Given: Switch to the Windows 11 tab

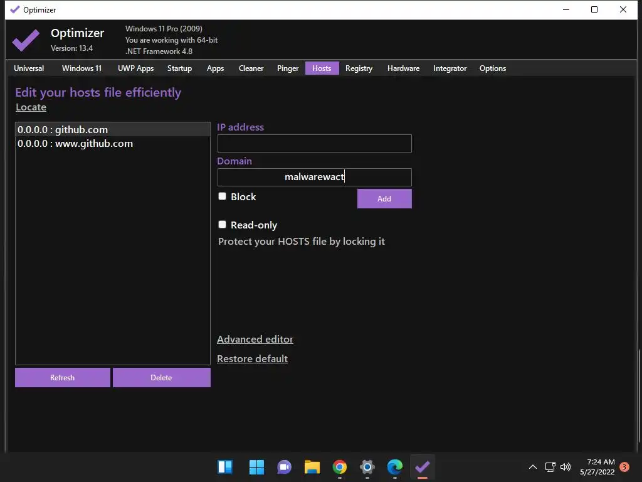Looking at the screenshot, I should tap(82, 68).
